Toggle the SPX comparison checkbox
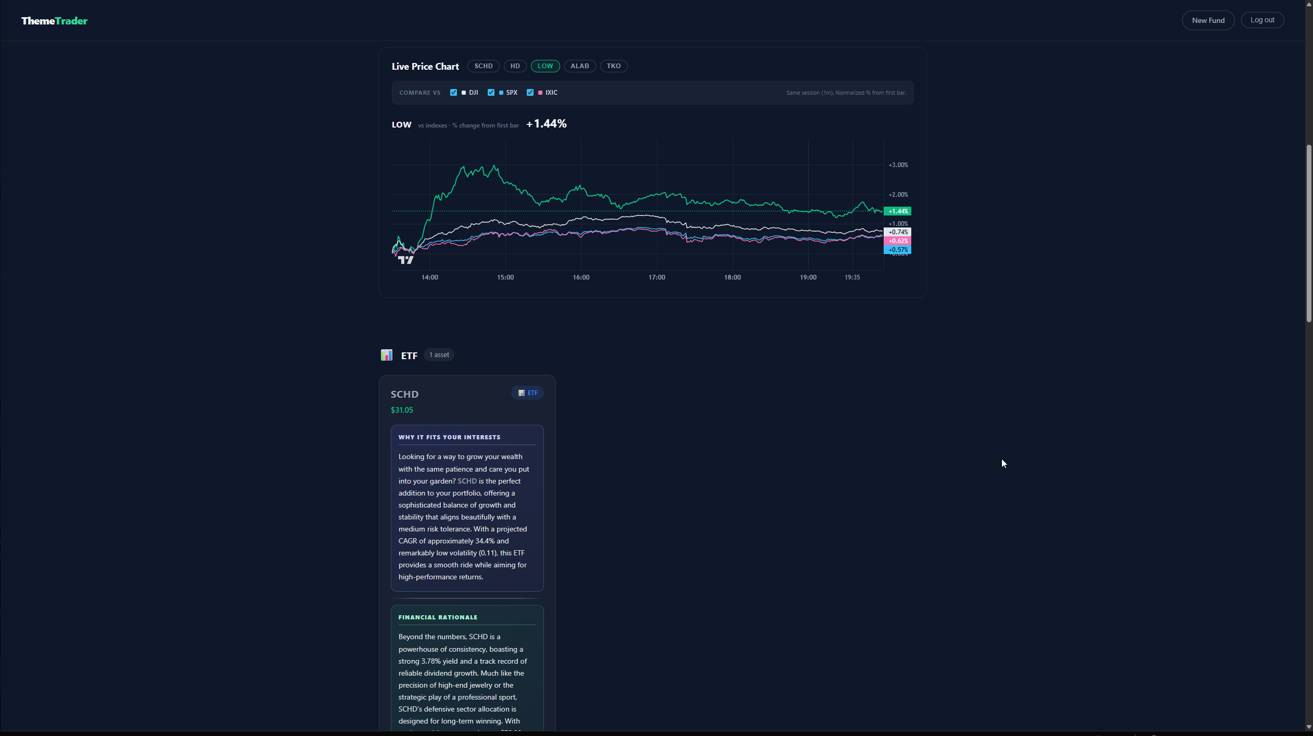This screenshot has height=736, width=1313. 491,93
